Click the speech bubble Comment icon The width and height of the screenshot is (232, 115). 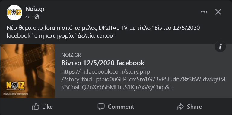click(101, 107)
